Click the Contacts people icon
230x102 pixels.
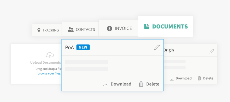pyautogui.click(x=71, y=30)
